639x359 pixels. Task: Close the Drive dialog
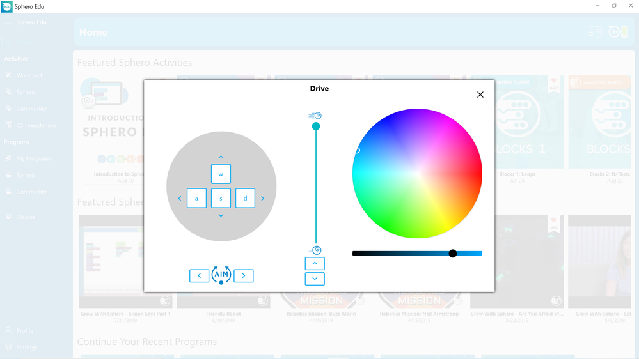480,95
